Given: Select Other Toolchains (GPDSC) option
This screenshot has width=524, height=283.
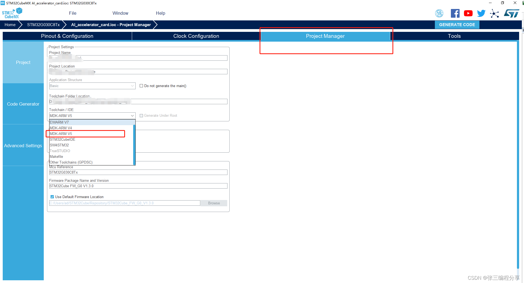Looking at the screenshot, I should point(91,162).
